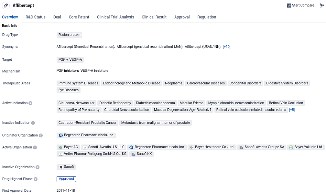Image resolution: width=326 pixels, height=194 pixels.
Task: Open the Clinical Trial Analysis tab
Action: click(x=115, y=17)
